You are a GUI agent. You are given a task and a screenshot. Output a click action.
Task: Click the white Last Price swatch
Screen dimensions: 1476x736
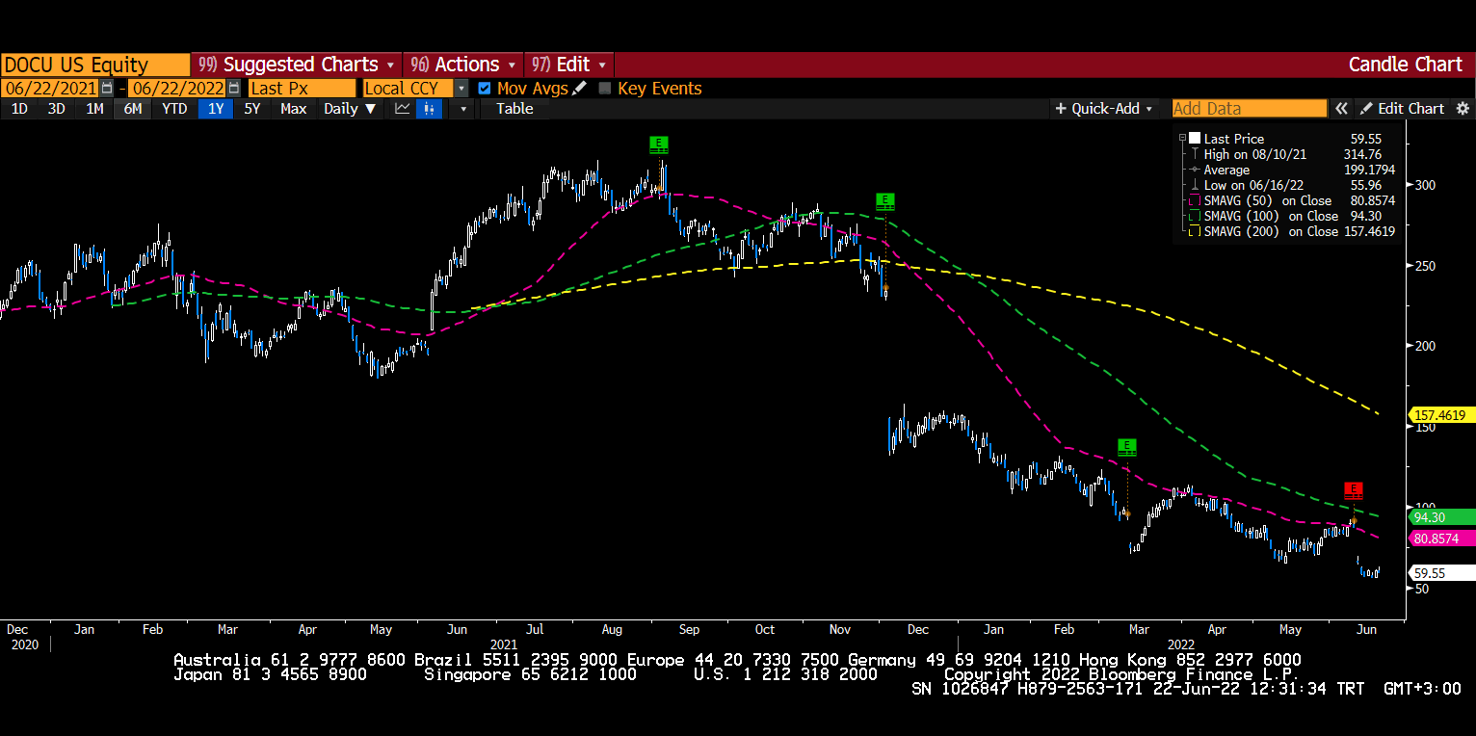point(1195,139)
